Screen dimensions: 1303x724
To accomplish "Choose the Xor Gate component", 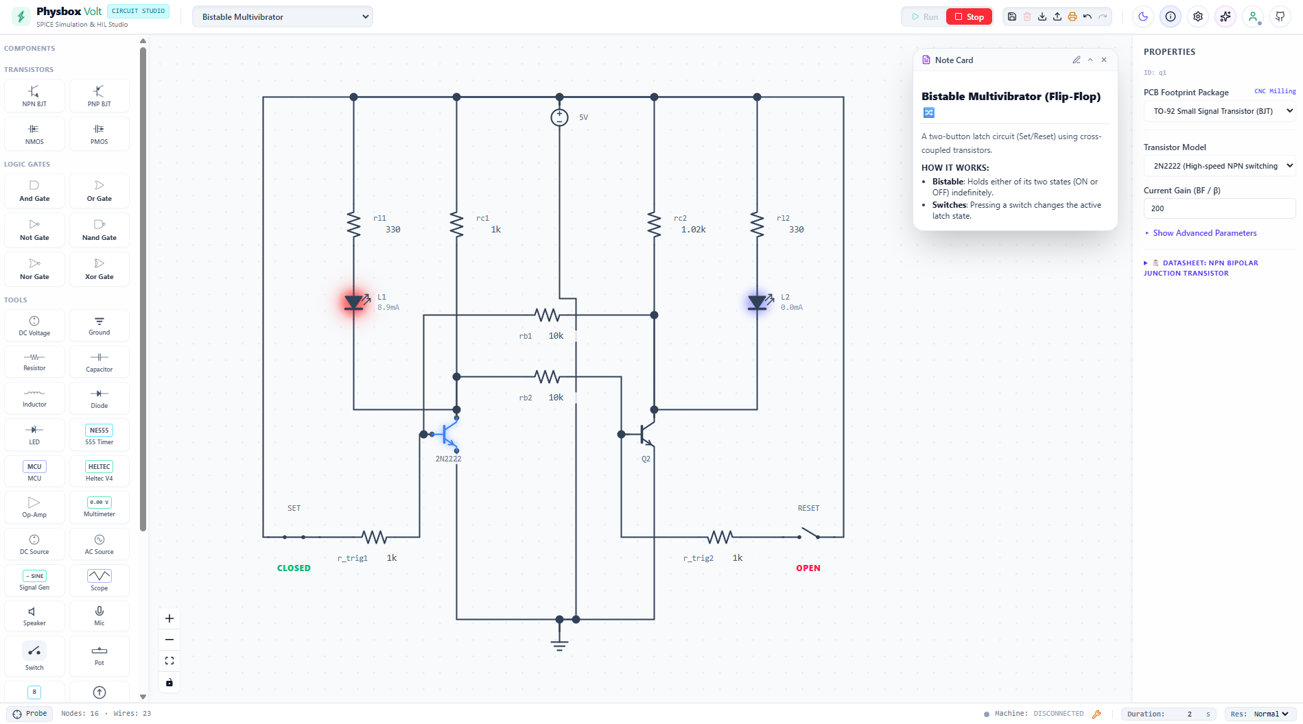I will 99,269.
